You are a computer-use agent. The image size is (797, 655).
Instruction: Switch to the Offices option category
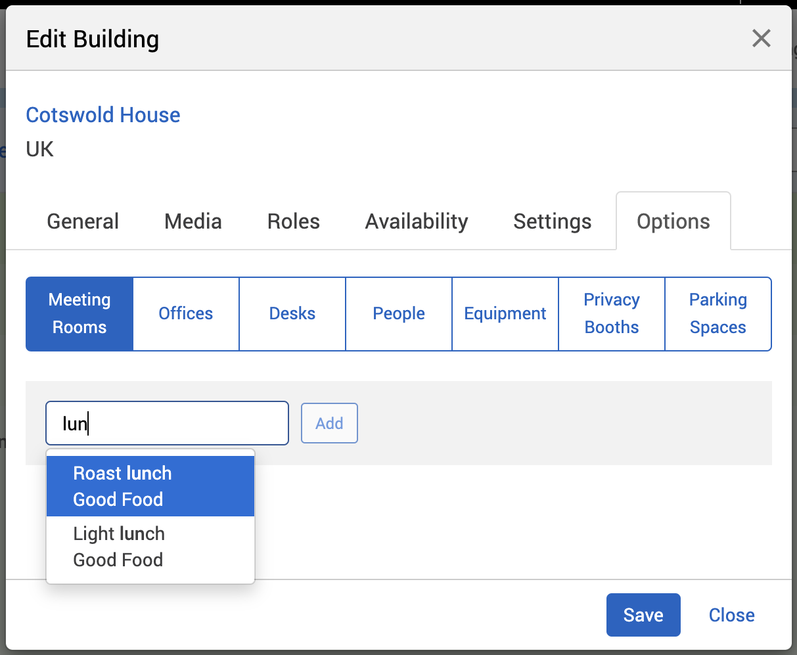[186, 313]
